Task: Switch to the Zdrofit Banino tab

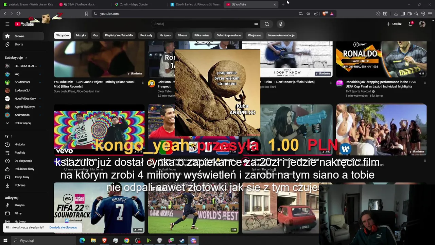Action: tap(195, 4)
